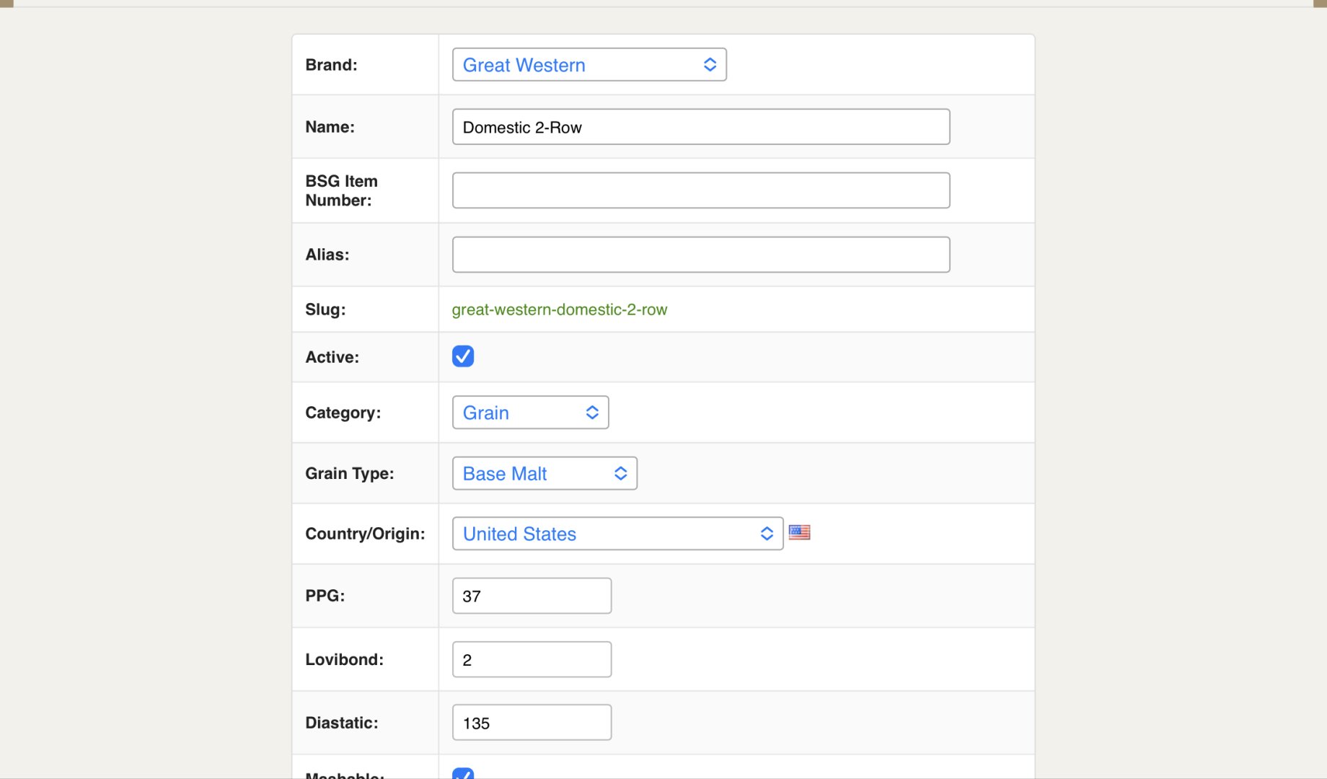Click the Country/Origin selector arrows
1327x779 pixels.
[767, 534]
